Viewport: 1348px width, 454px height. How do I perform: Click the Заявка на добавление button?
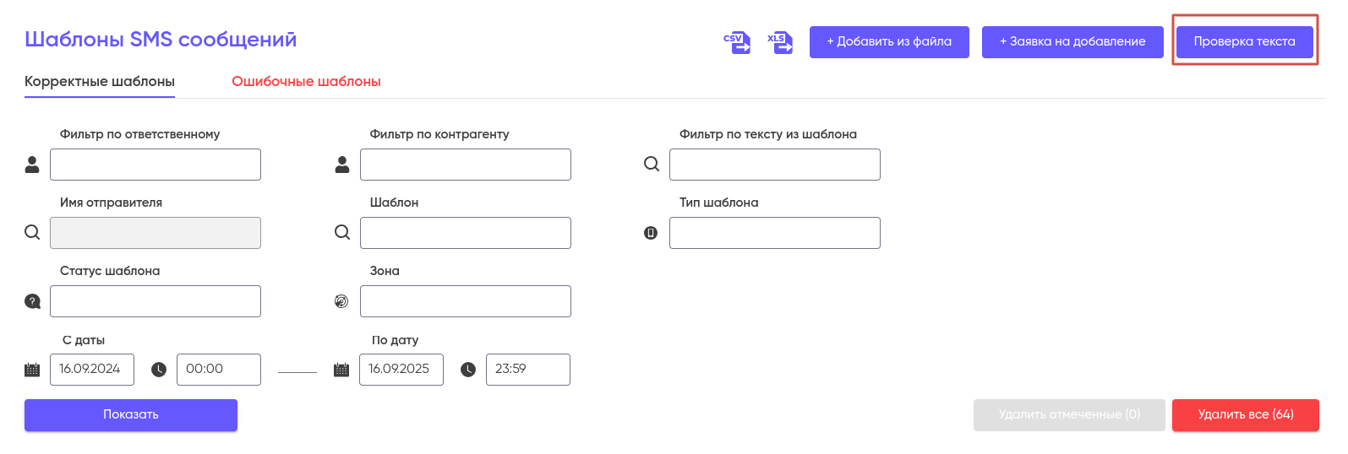[1072, 42]
